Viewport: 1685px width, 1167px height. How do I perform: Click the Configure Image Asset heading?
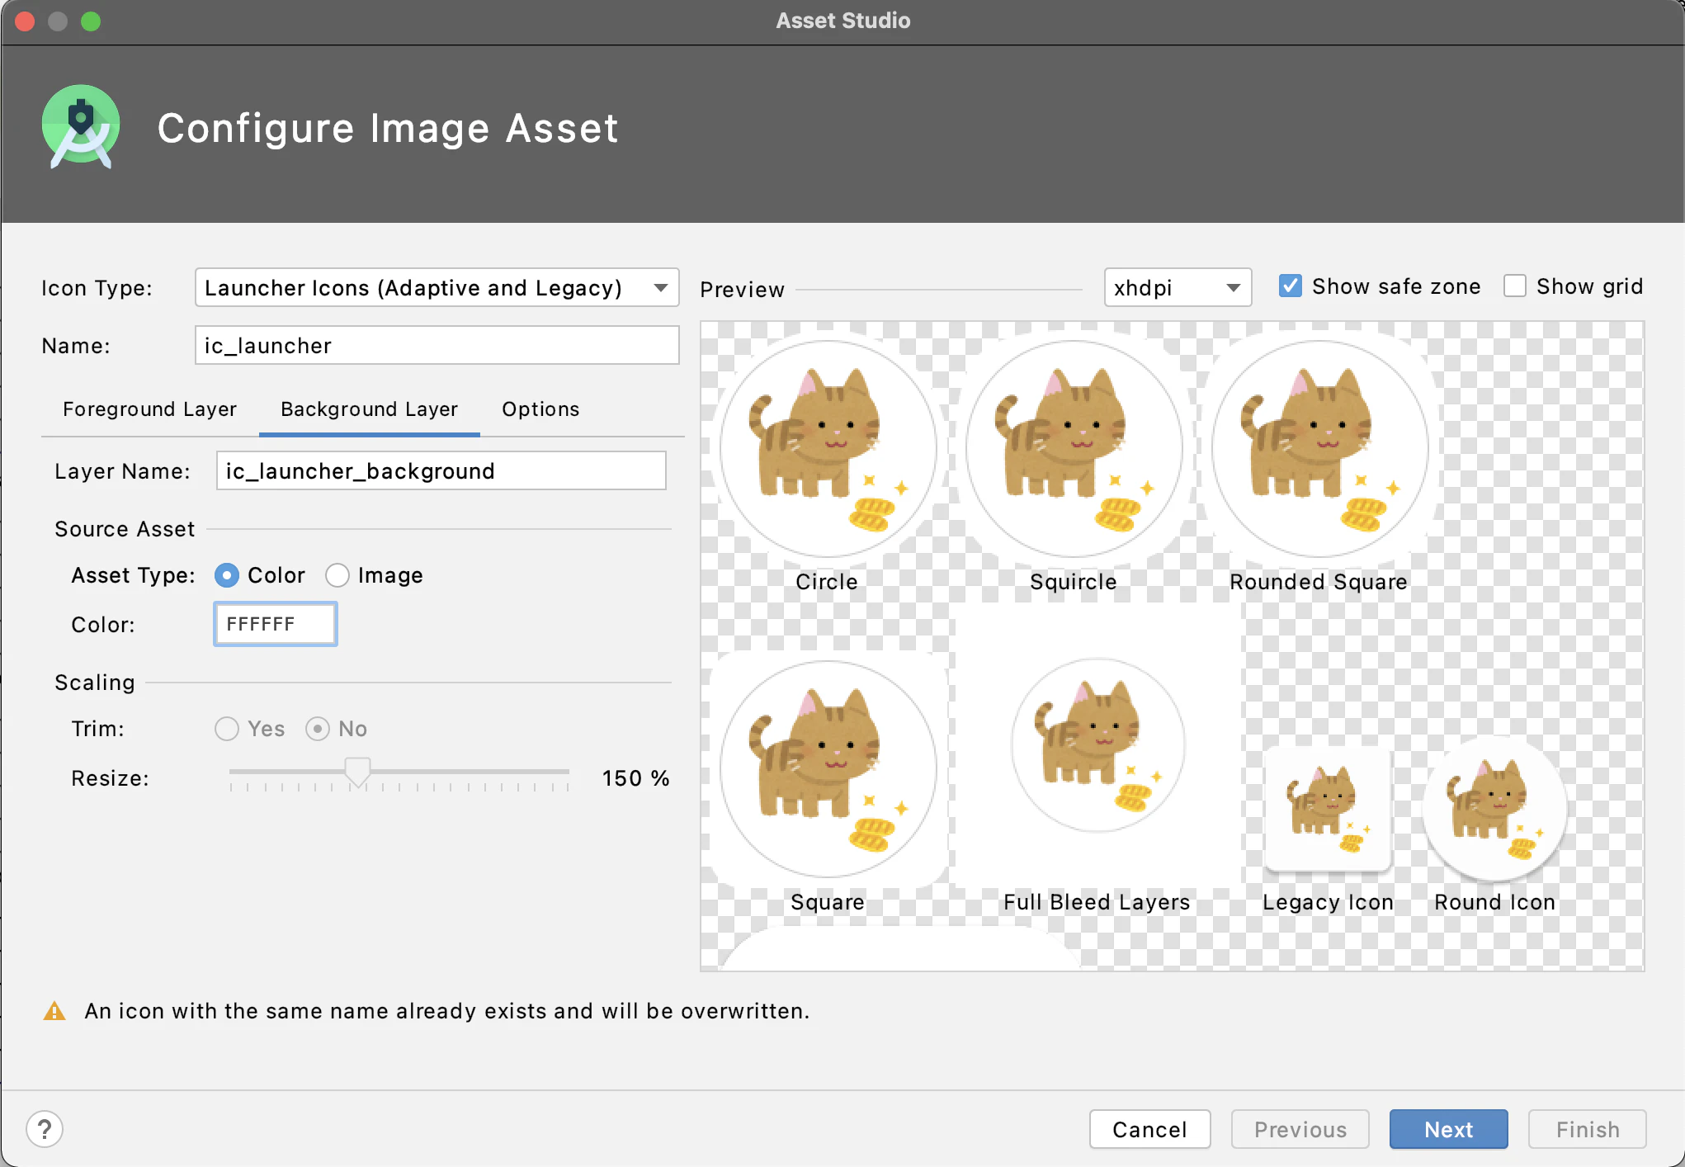(388, 129)
